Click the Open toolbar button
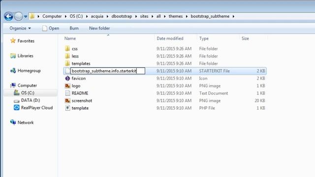 (x=51, y=29)
